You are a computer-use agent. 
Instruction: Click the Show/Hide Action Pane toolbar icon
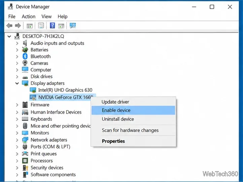coord(61,26)
